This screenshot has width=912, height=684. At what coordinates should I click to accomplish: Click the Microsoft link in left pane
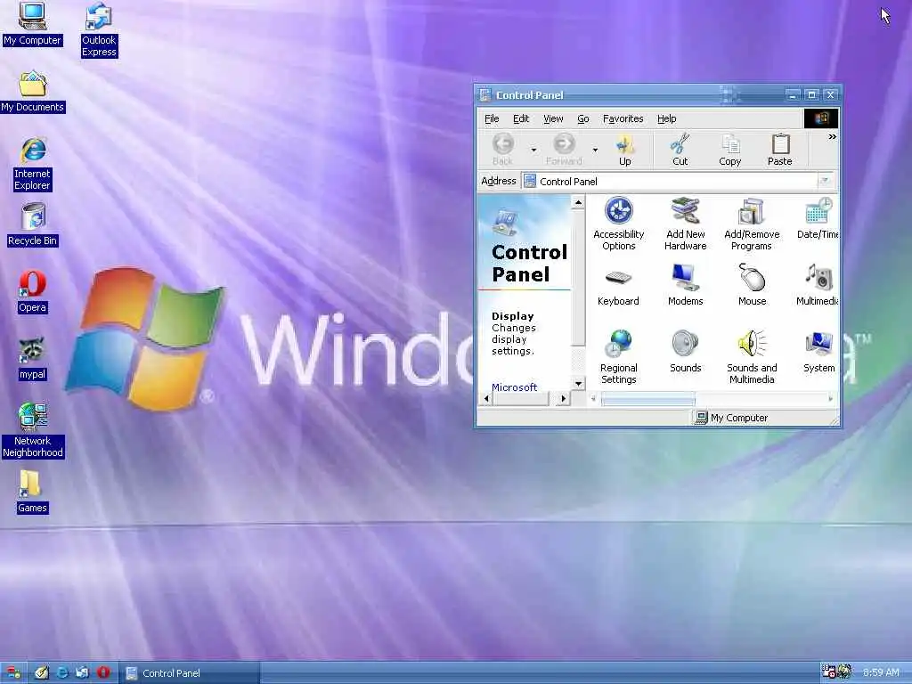pyautogui.click(x=514, y=387)
